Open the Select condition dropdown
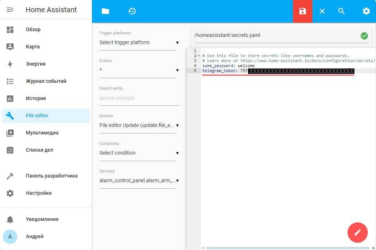The width and height of the screenshot is (376, 250). [139, 153]
